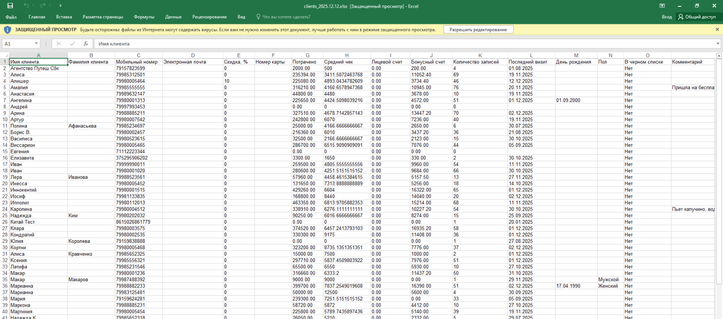Screen dimensions: 723x319
Task: Click the Save icon in the title bar
Action: point(10,6)
